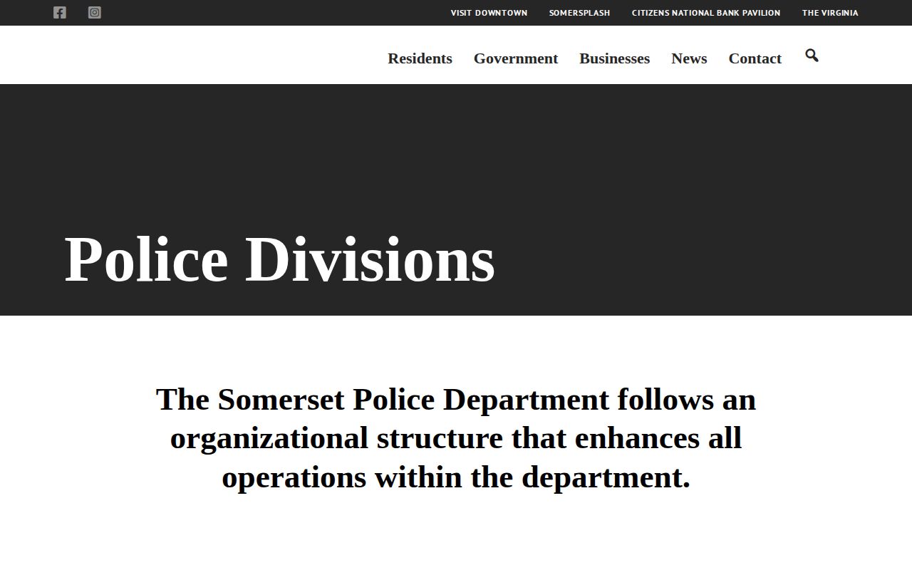Open the site search magnifier

tap(812, 56)
